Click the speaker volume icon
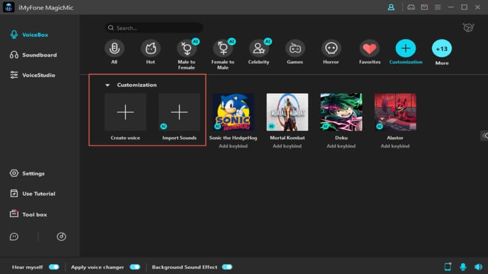The width and height of the screenshot is (488, 274). click(478, 267)
